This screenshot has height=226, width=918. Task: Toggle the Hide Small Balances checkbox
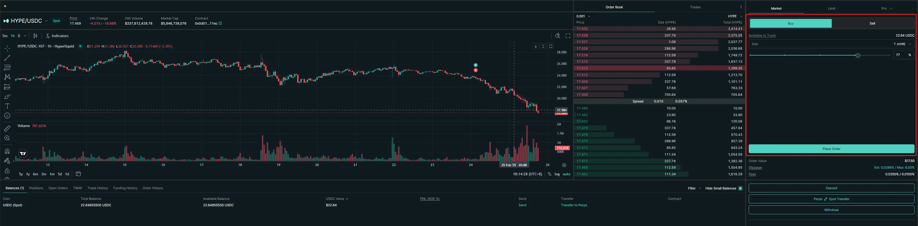[740, 188]
